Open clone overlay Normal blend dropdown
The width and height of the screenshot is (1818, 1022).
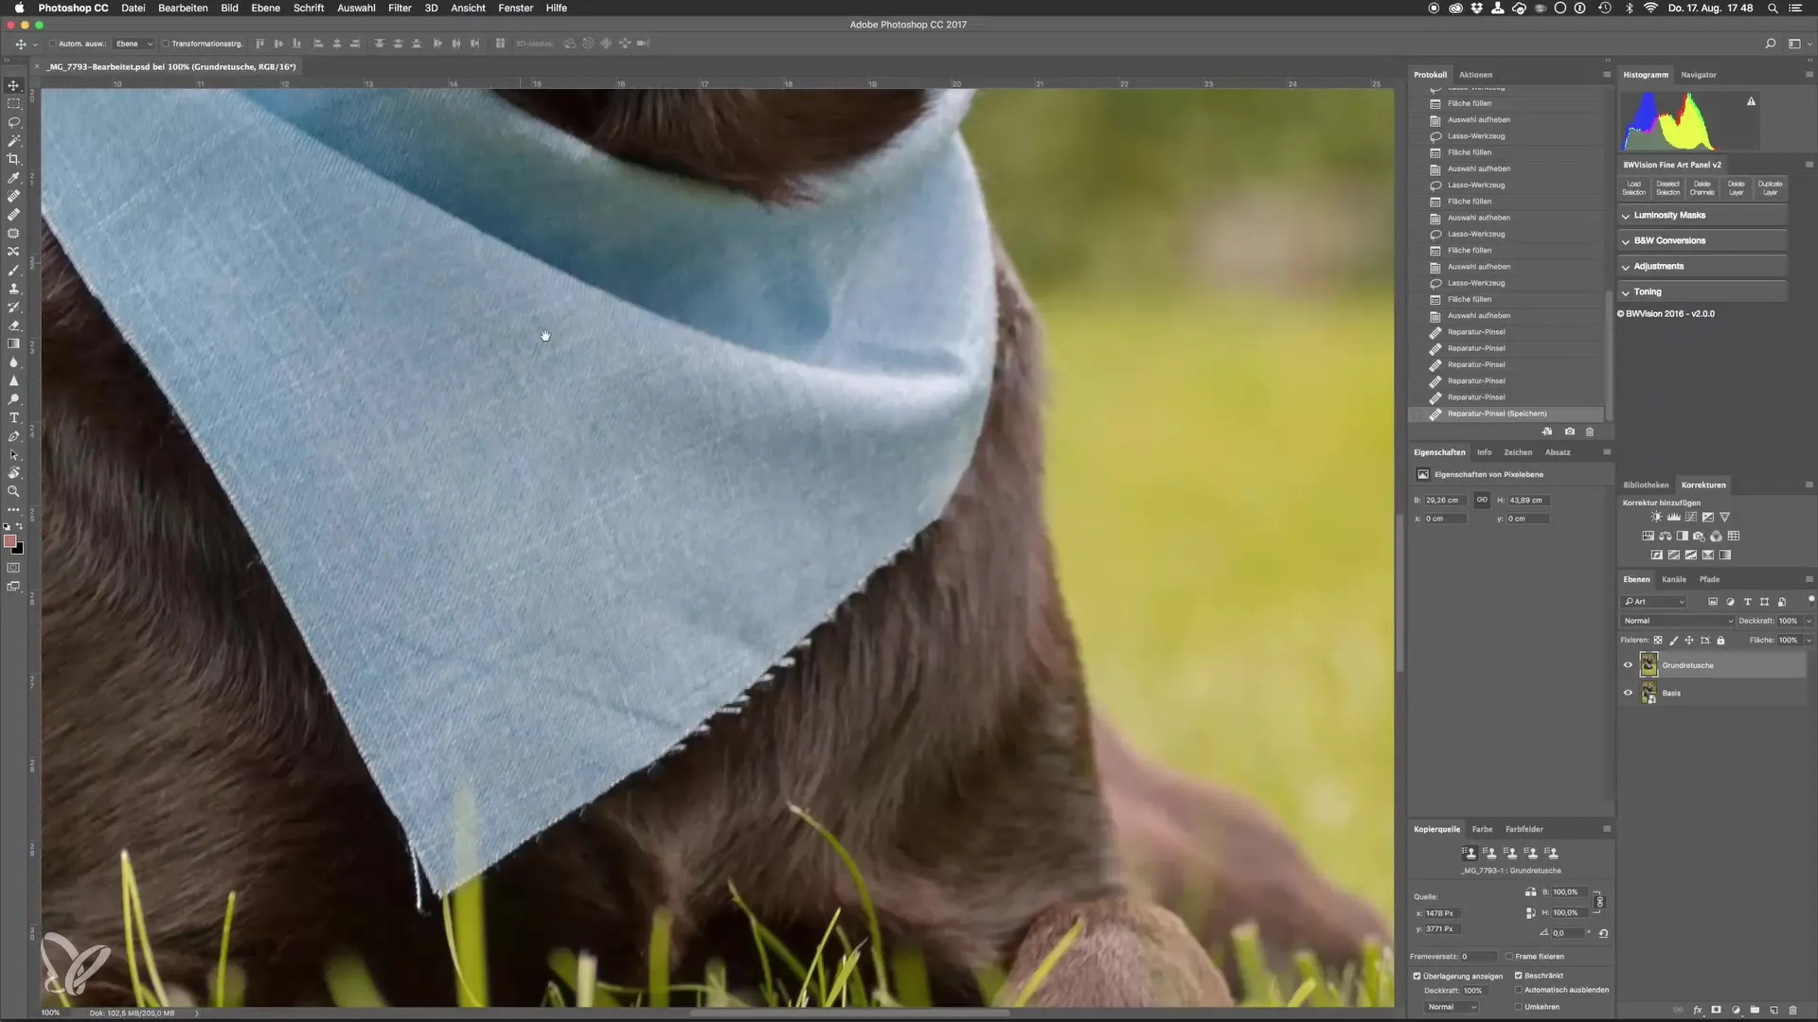pos(1452,1007)
